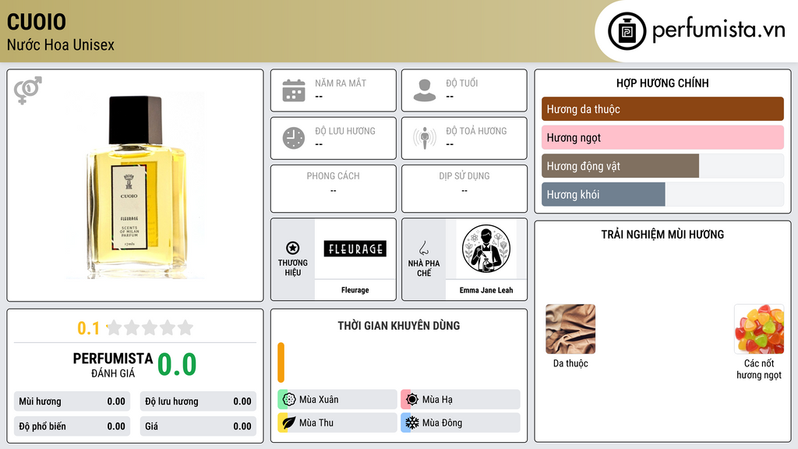Click the fifth rating star
This screenshot has height=449, width=798.
pyautogui.click(x=185, y=327)
